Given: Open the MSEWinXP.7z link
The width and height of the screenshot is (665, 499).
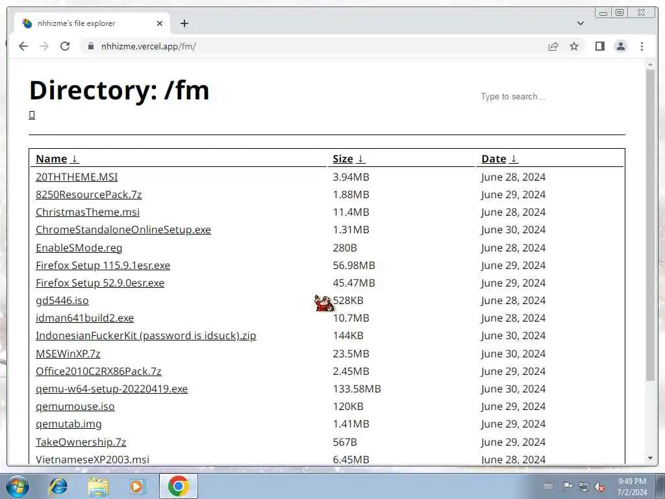Looking at the screenshot, I should tap(68, 353).
